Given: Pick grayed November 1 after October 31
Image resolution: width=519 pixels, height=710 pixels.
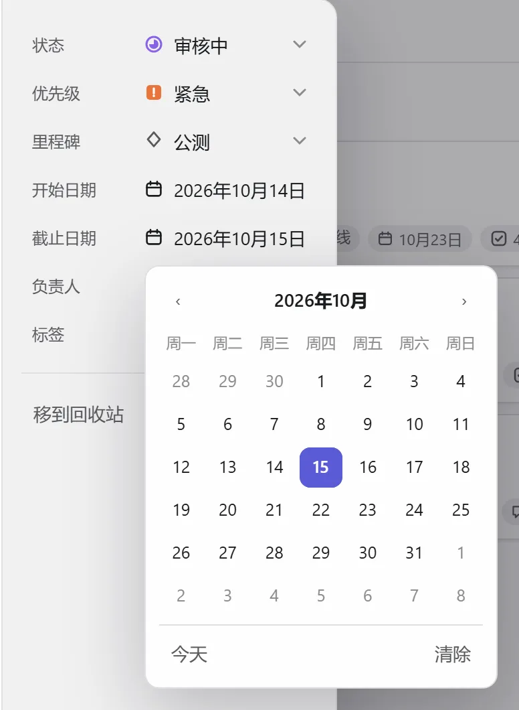Looking at the screenshot, I should coord(461,553).
